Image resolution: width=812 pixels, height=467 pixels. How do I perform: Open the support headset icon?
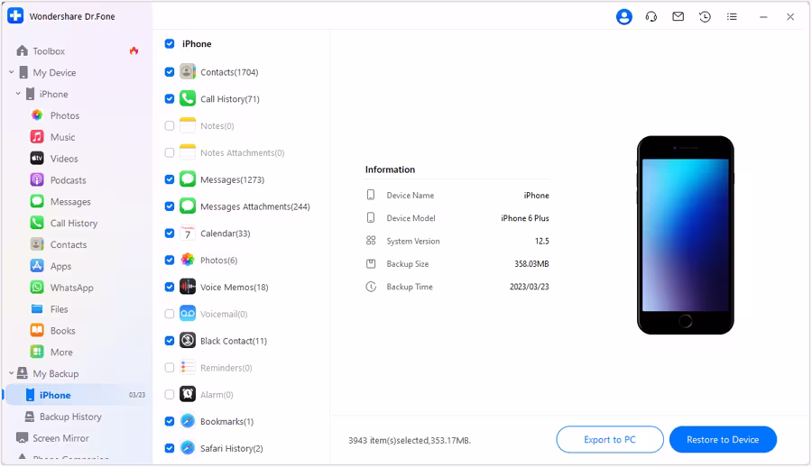click(651, 17)
